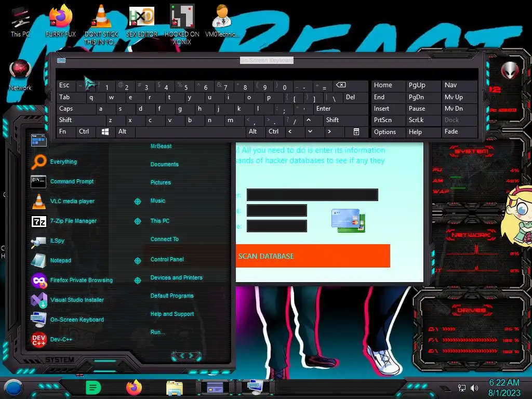532x399 pixels.
Task: Select Run... in start menu
Action: [x=158, y=332]
